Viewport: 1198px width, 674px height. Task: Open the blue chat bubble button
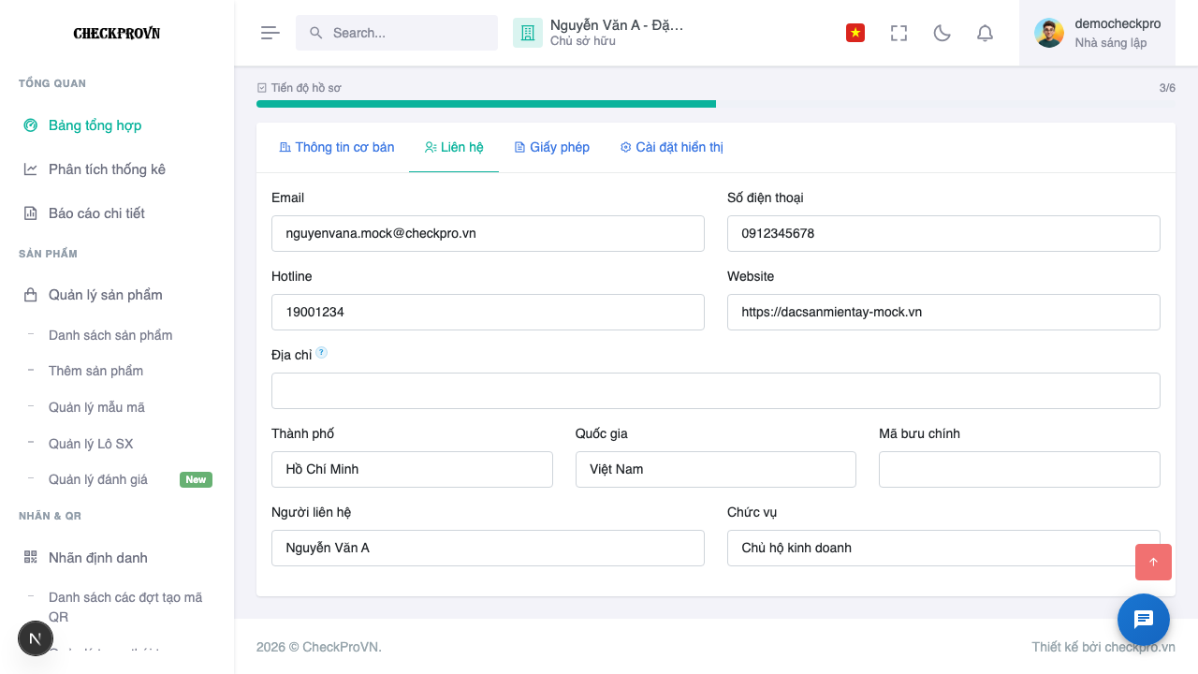[x=1144, y=620]
